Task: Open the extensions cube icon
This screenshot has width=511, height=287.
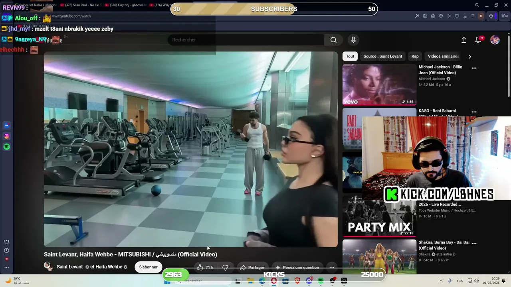Action: pos(491,16)
